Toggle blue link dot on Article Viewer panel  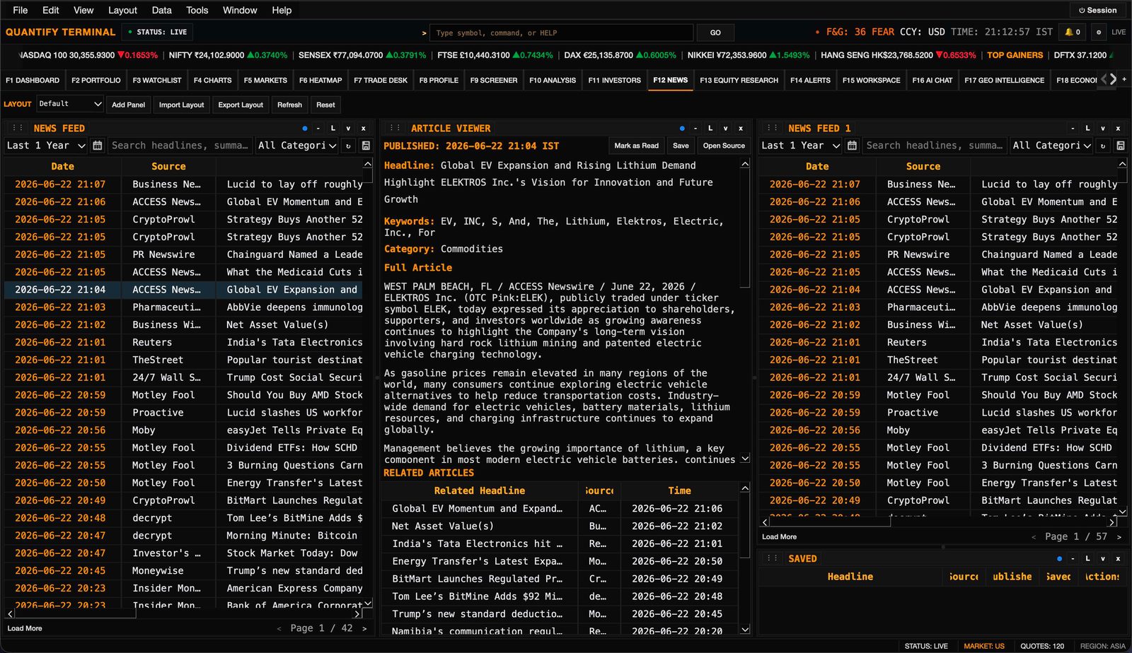pos(682,128)
